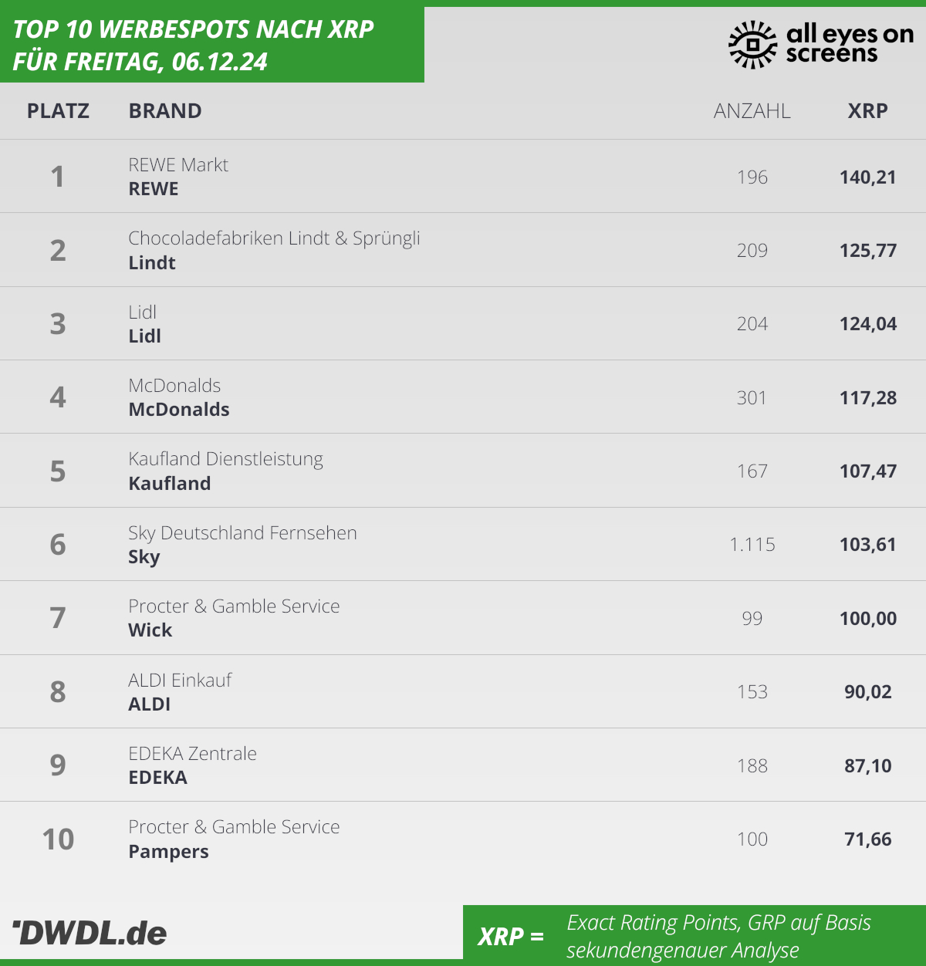The width and height of the screenshot is (926, 966).
Task: Select the EDEKA Zentrale row
Action: pos(463,765)
